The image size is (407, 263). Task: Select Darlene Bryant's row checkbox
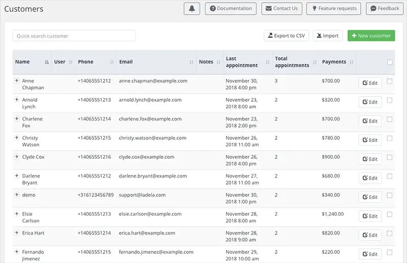point(389,177)
